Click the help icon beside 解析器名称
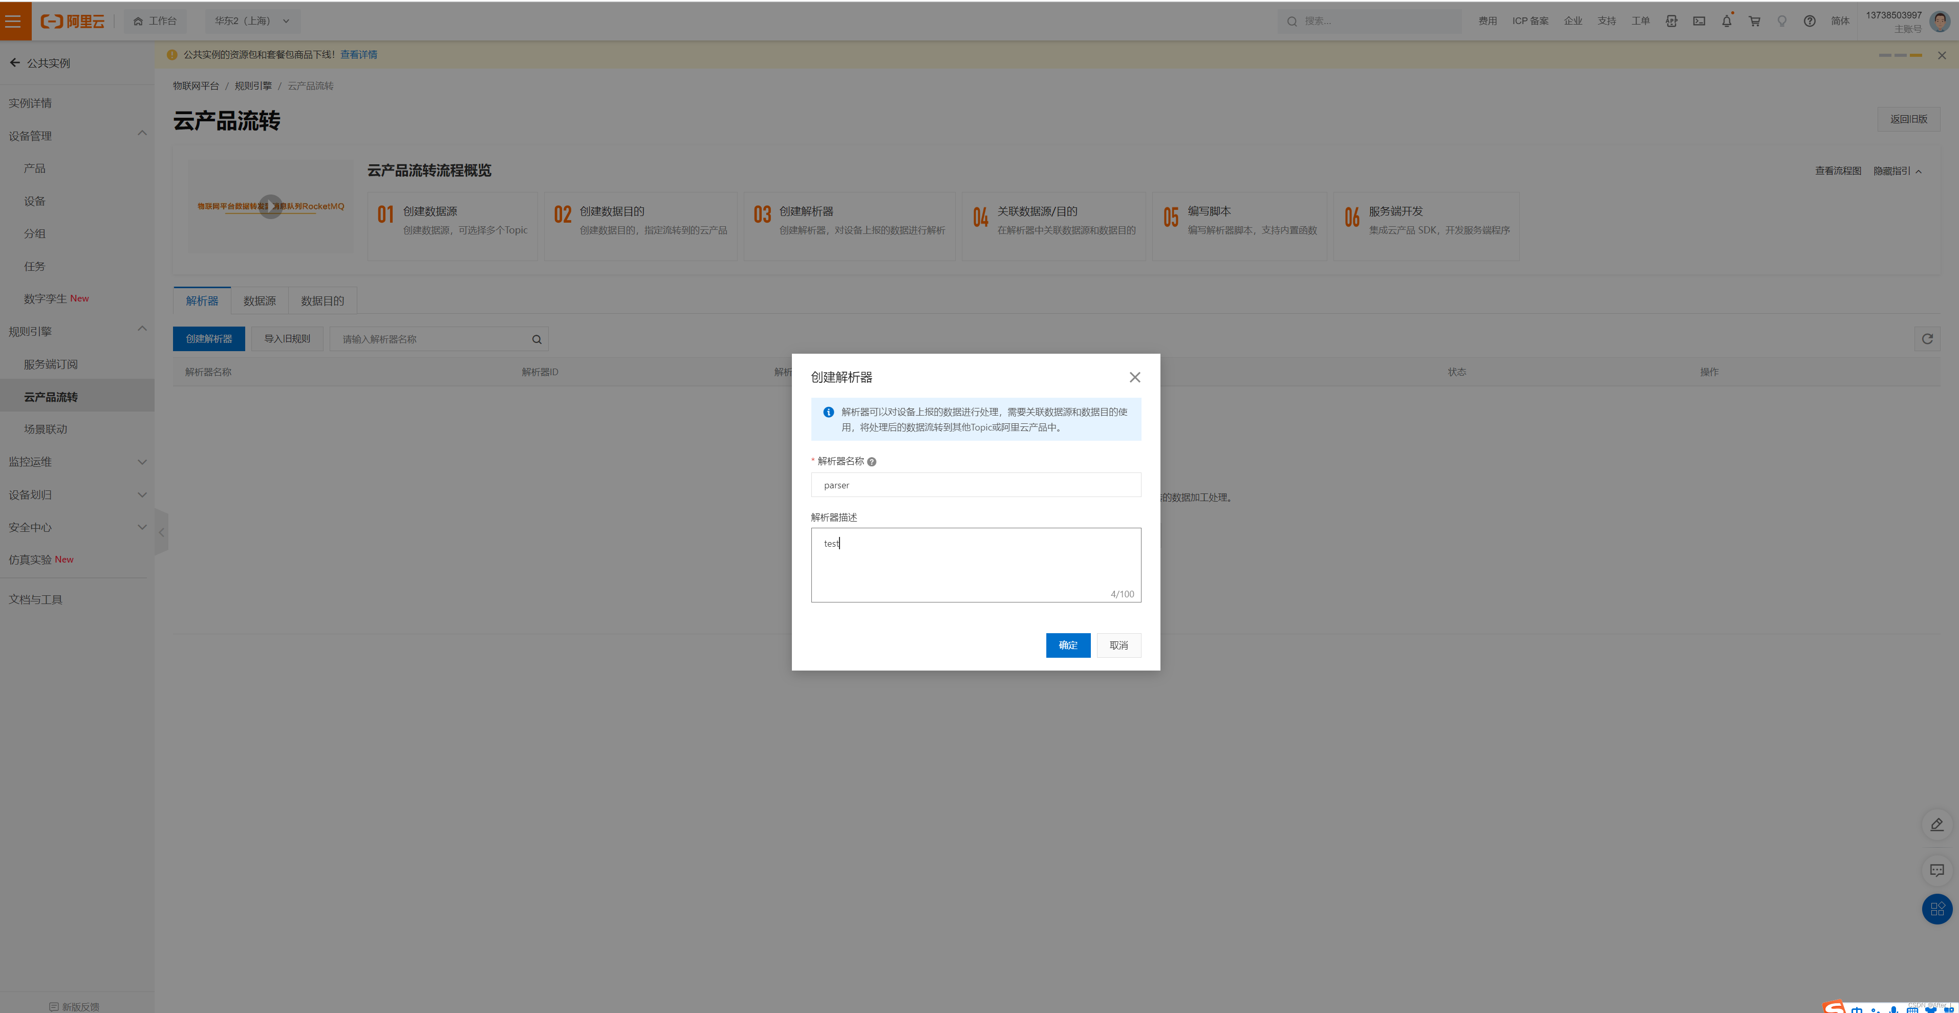 [872, 462]
